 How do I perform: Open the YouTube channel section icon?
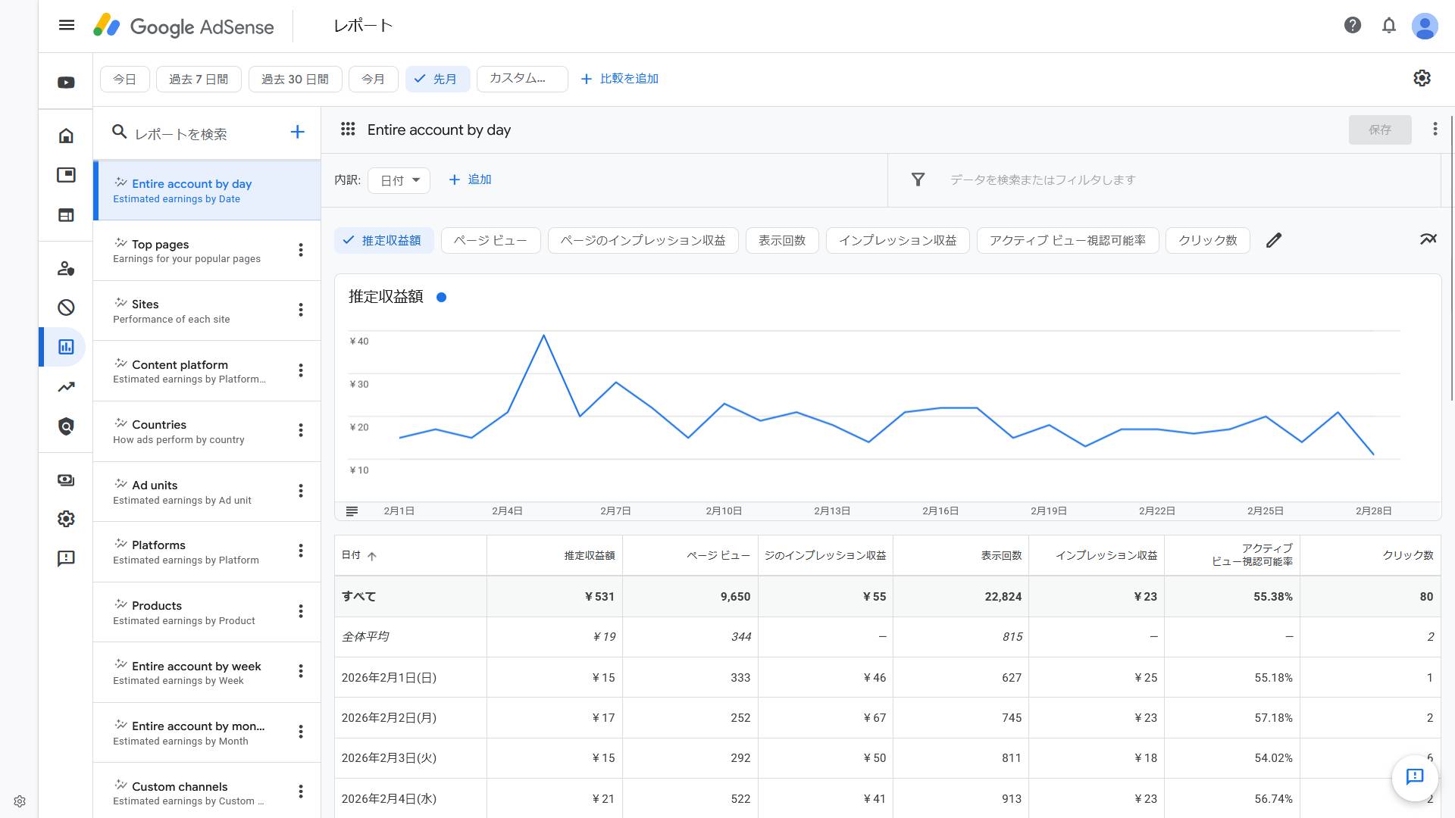point(65,81)
